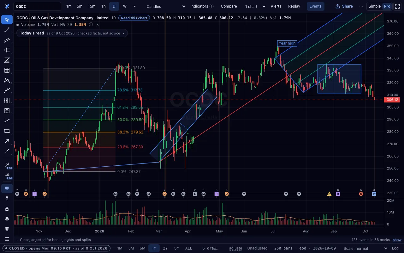This screenshot has width=404, height=253.
Task: Remove the Volume indicator with the x
Action: [98, 24]
